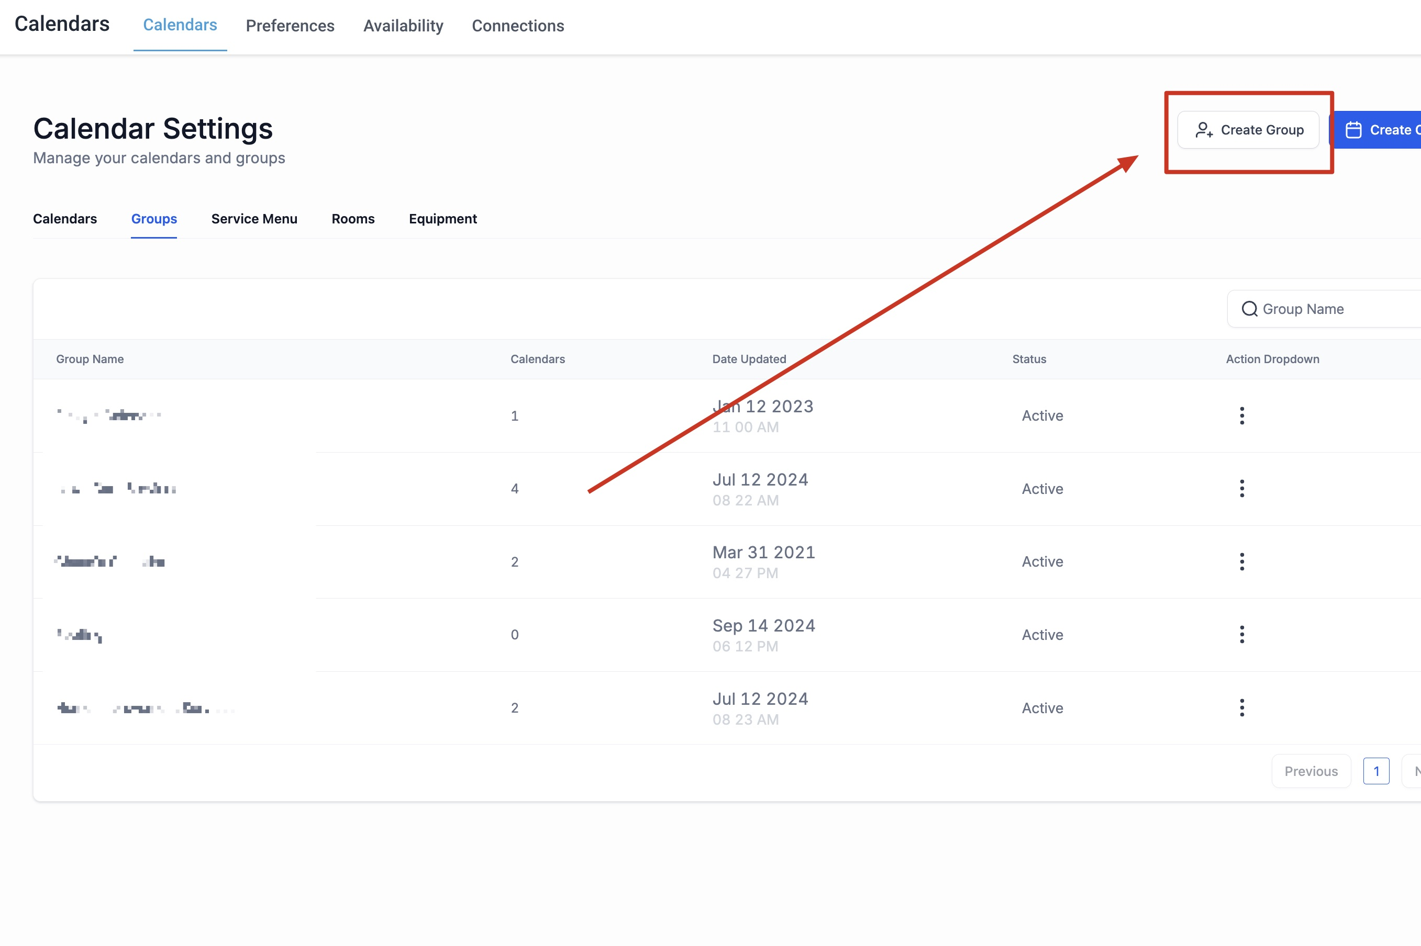
Task: Switch to the Preferences top tab
Action: pos(290,26)
